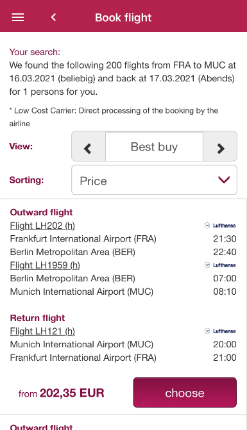247x430 pixels.
Task: Switch to the next view option
Action: [x=220, y=147]
